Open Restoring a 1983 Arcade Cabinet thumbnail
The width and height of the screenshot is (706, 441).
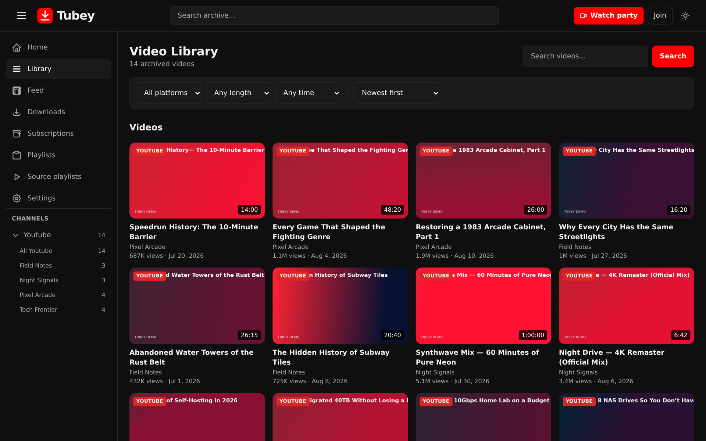tap(483, 180)
